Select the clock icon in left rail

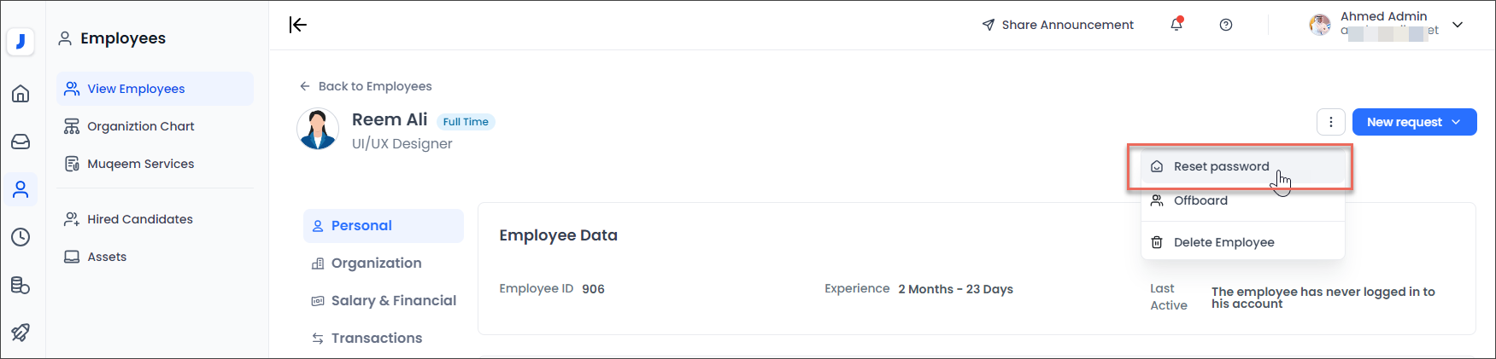pyautogui.click(x=21, y=237)
